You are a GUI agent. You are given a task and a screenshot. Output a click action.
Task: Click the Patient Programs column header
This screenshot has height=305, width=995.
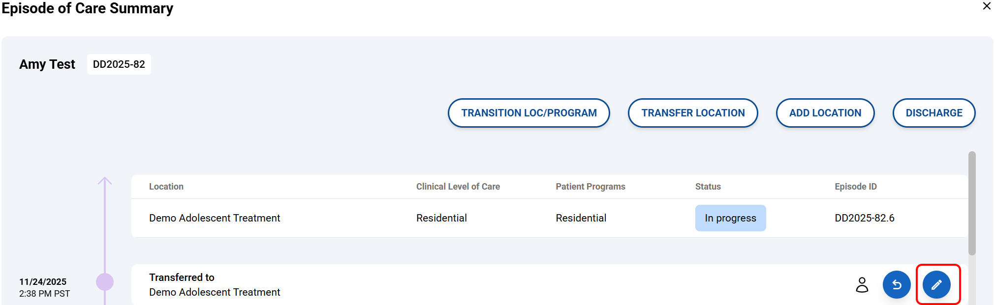coord(590,187)
